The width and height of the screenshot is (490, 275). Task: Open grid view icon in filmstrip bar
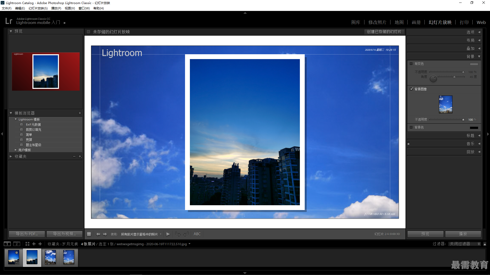27,244
